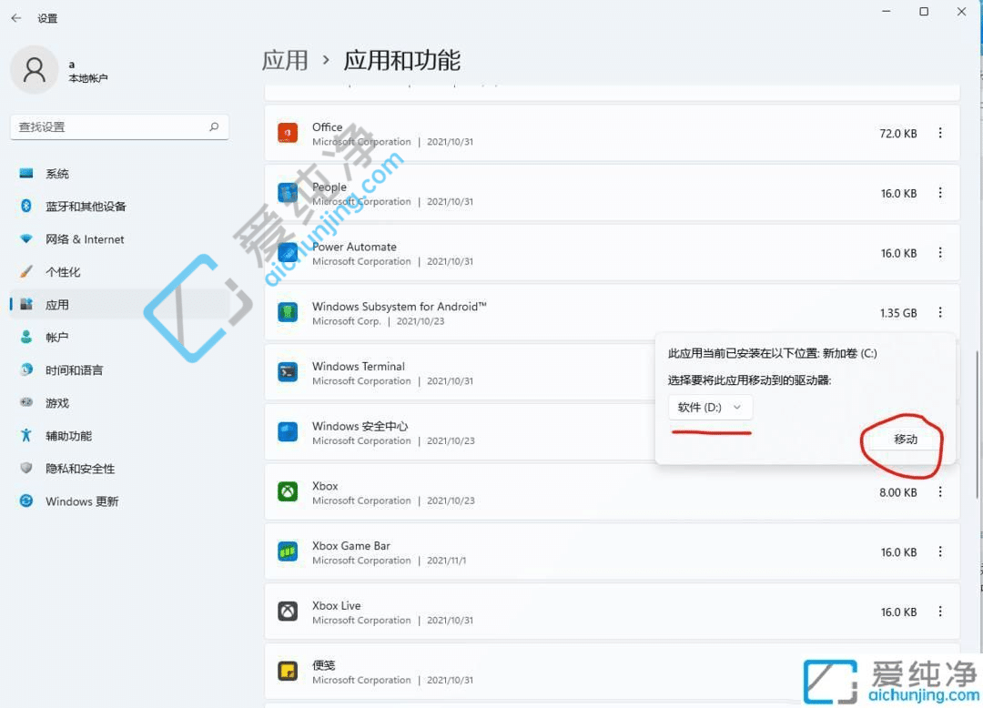
Task: Click the 查找设置 search field
Action: (x=119, y=127)
